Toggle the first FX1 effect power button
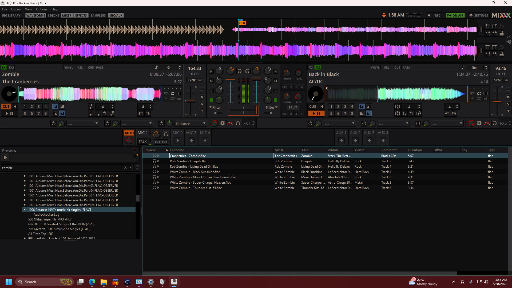Viewport: 512px width, 288px height. coord(53,123)
